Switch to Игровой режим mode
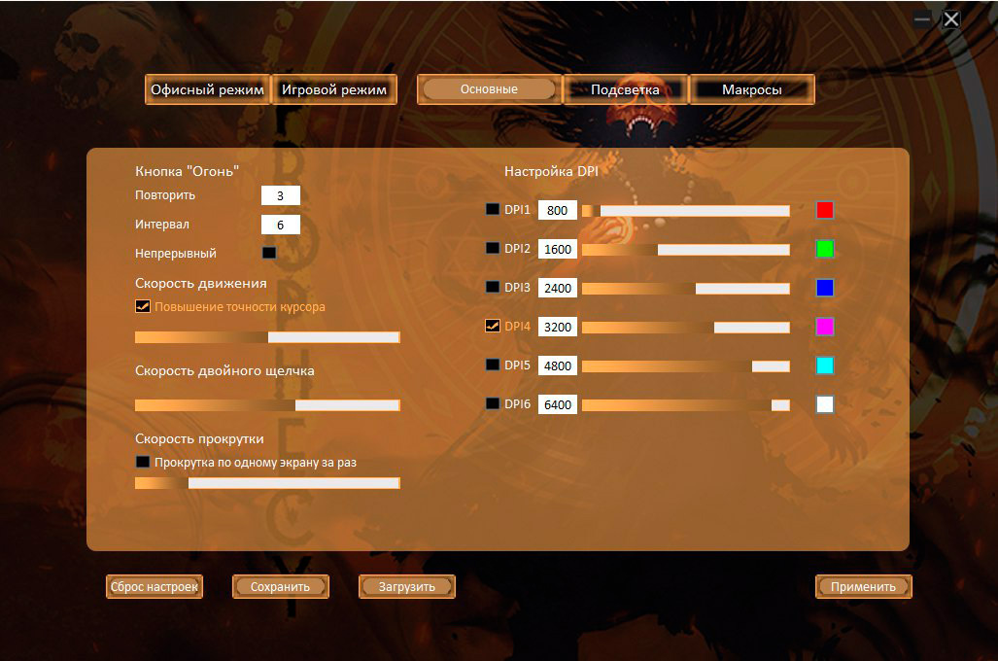Viewport: 998px width, 661px height. tap(334, 89)
